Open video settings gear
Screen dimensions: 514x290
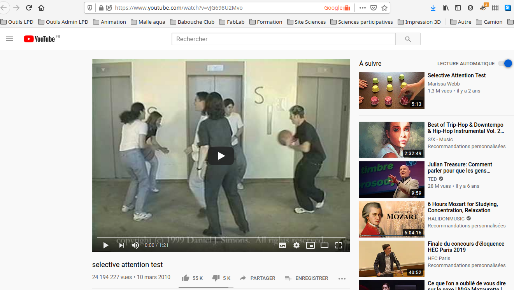point(296,245)
